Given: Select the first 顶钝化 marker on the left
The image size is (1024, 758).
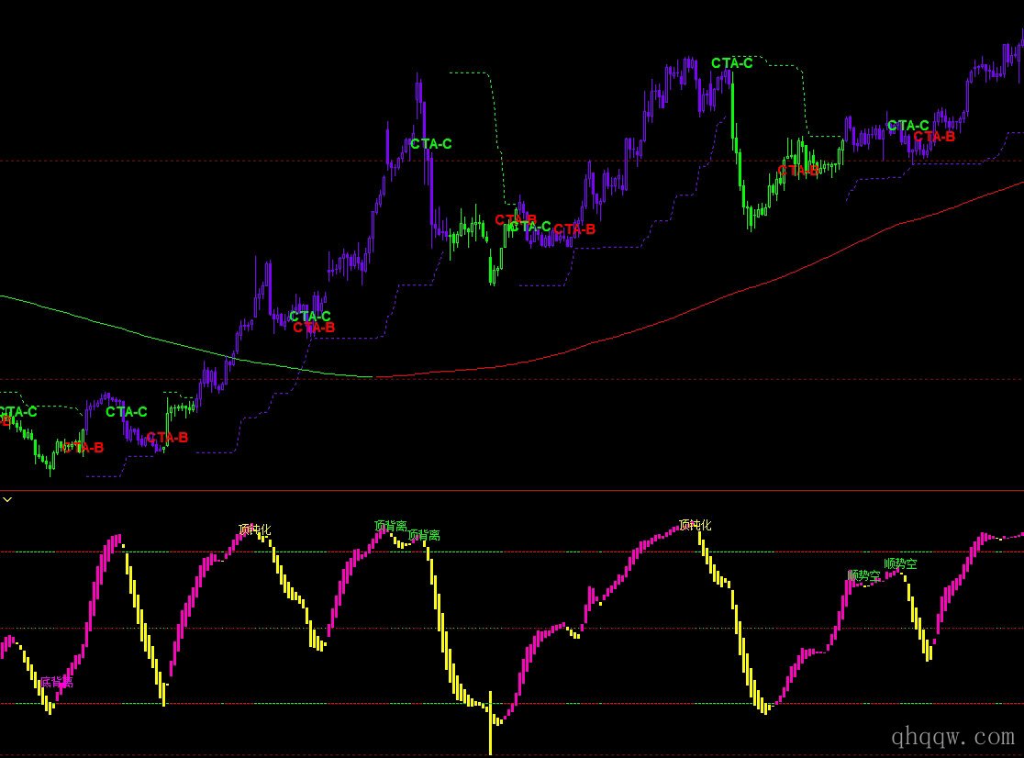Looking at the screenshot, I should pos(255,529).
